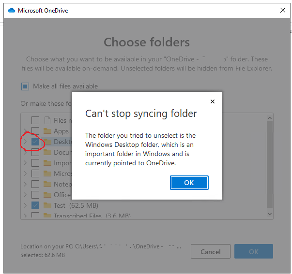This screenshot has height=274, width=292.
Task: Close the Can't stop syncing folder popup
Action: pos(213,101)
